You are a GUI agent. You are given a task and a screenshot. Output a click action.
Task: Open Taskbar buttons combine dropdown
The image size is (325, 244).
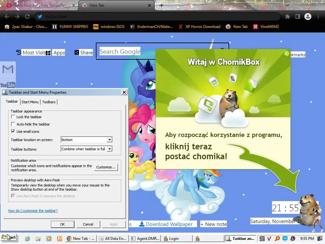[x=86, y=149]
